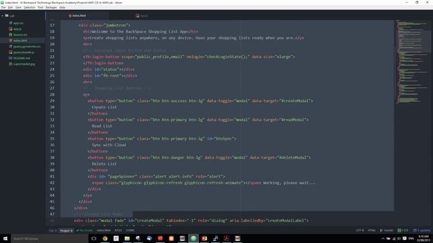Place cursor on the 'Create List' text line

(104, 107)
